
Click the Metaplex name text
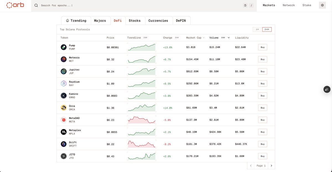coord(75,130)
